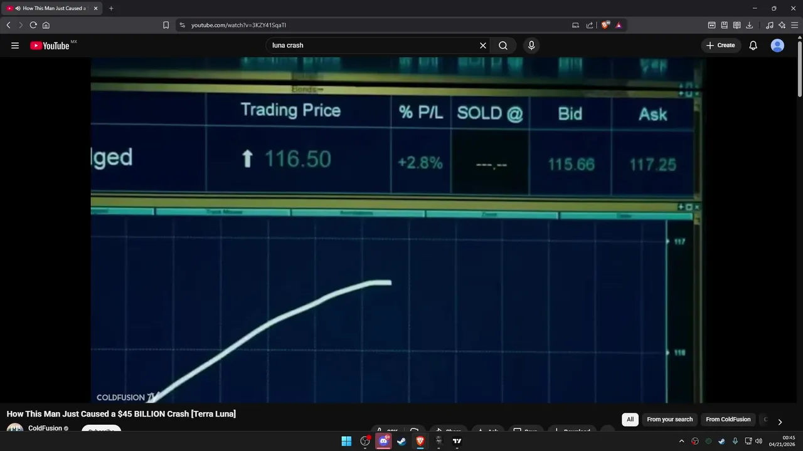Open the volume speaker tray icon
The image size is (803, 451).
point(758,441)
